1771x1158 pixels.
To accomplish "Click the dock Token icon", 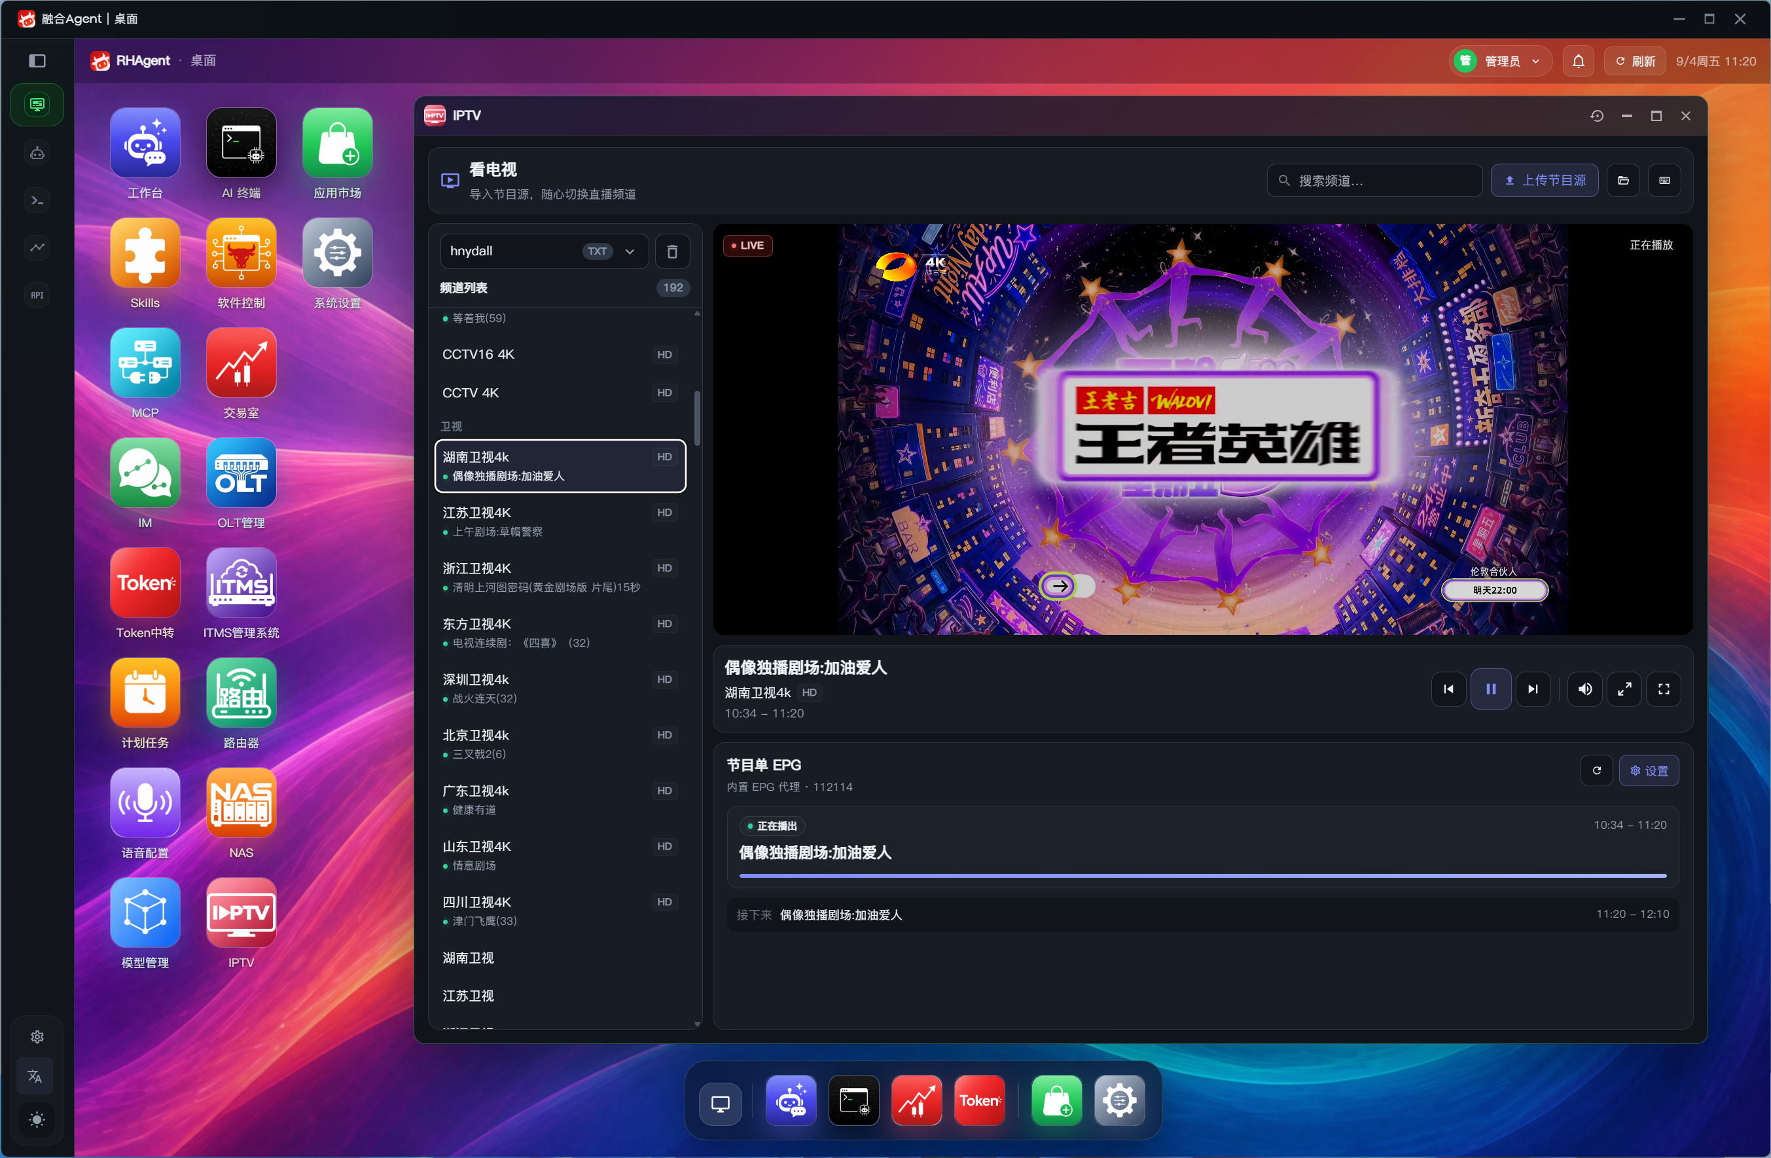I will pos(979,1100).
